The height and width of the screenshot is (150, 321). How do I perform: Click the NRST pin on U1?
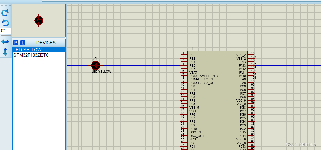tap(194, 139)
